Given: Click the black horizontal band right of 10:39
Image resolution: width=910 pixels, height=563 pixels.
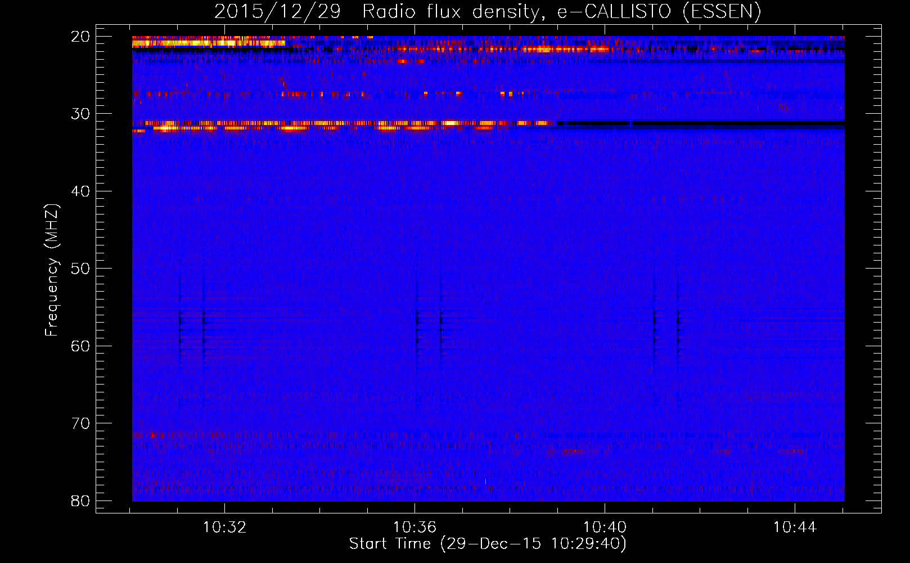Looking at the screenshot, I should pos(700,123).
